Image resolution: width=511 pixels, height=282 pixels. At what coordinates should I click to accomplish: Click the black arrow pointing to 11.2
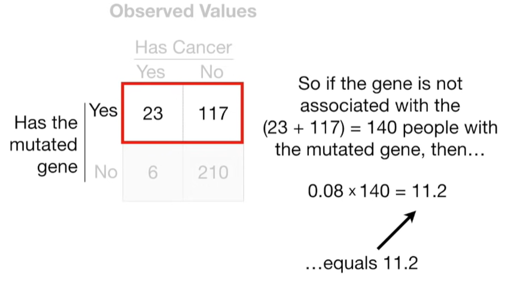[x=397, y=230]
